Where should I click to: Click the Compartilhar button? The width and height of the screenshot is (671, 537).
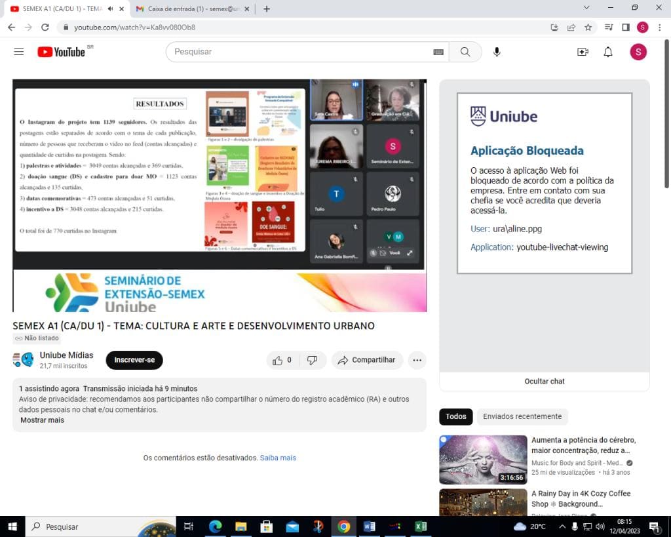coord(367,360)
